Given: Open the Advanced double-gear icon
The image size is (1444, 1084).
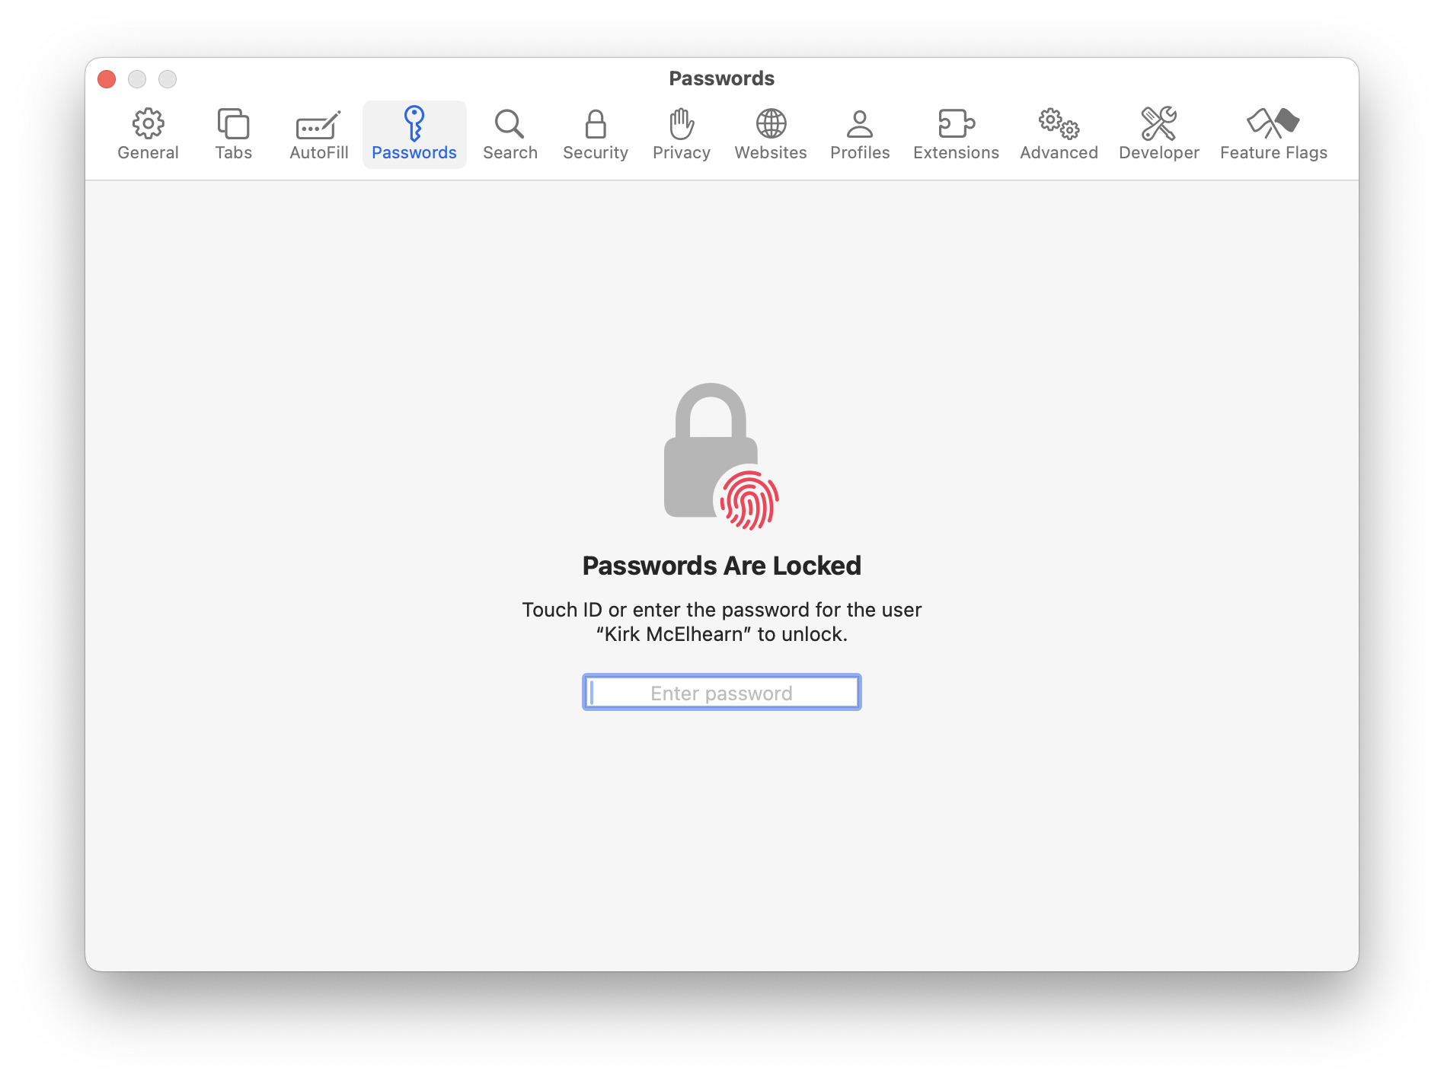Looking at the screenshot, I should [x=1059, y=123].
